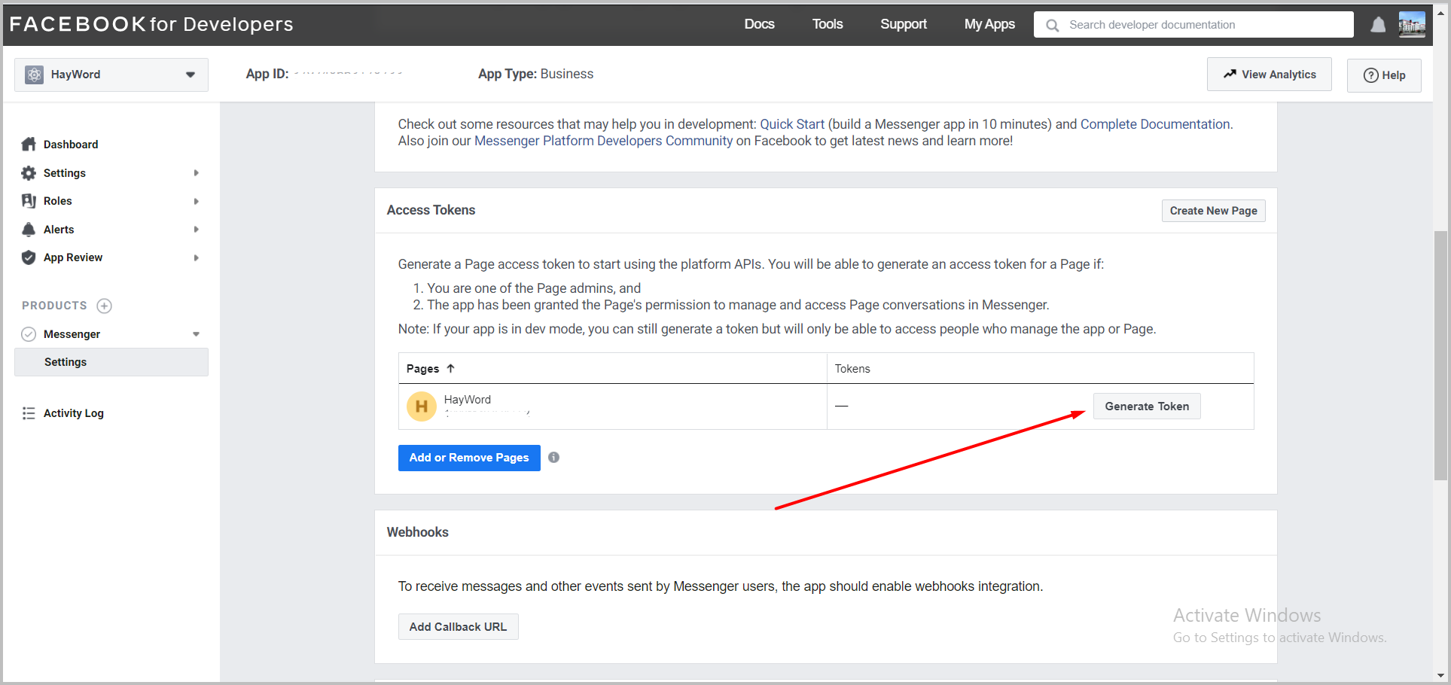Viewport: 1451px width, 685px height.
Task: Open the Tools menu
Action: 828,24
